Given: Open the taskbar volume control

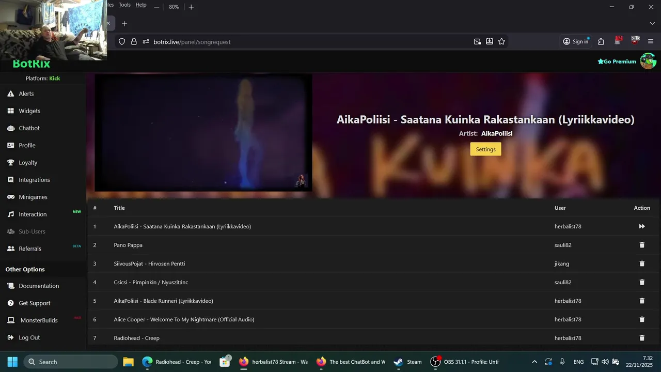Looking at the screenshot, I should coord(605,362).
